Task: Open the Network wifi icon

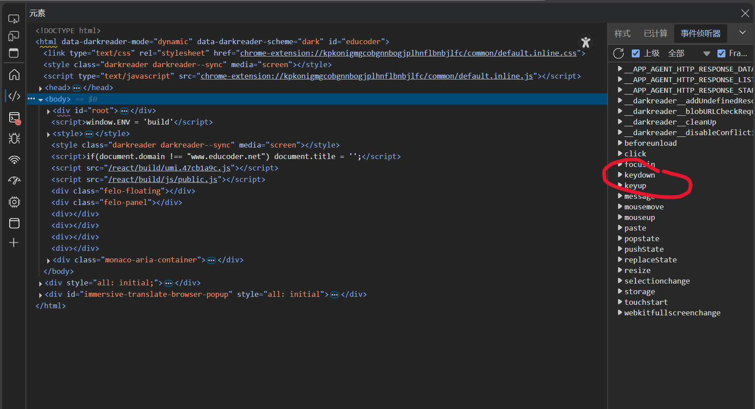Action: pyautogui.click(x=14, y=159)
